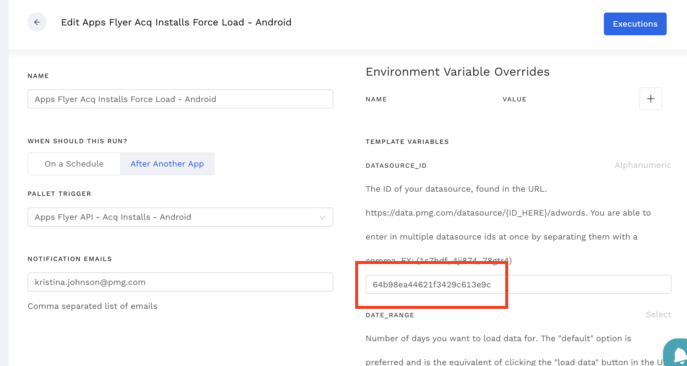Open the notification bell widget
This screenshot has width=687, height=366.
[679, 354]
